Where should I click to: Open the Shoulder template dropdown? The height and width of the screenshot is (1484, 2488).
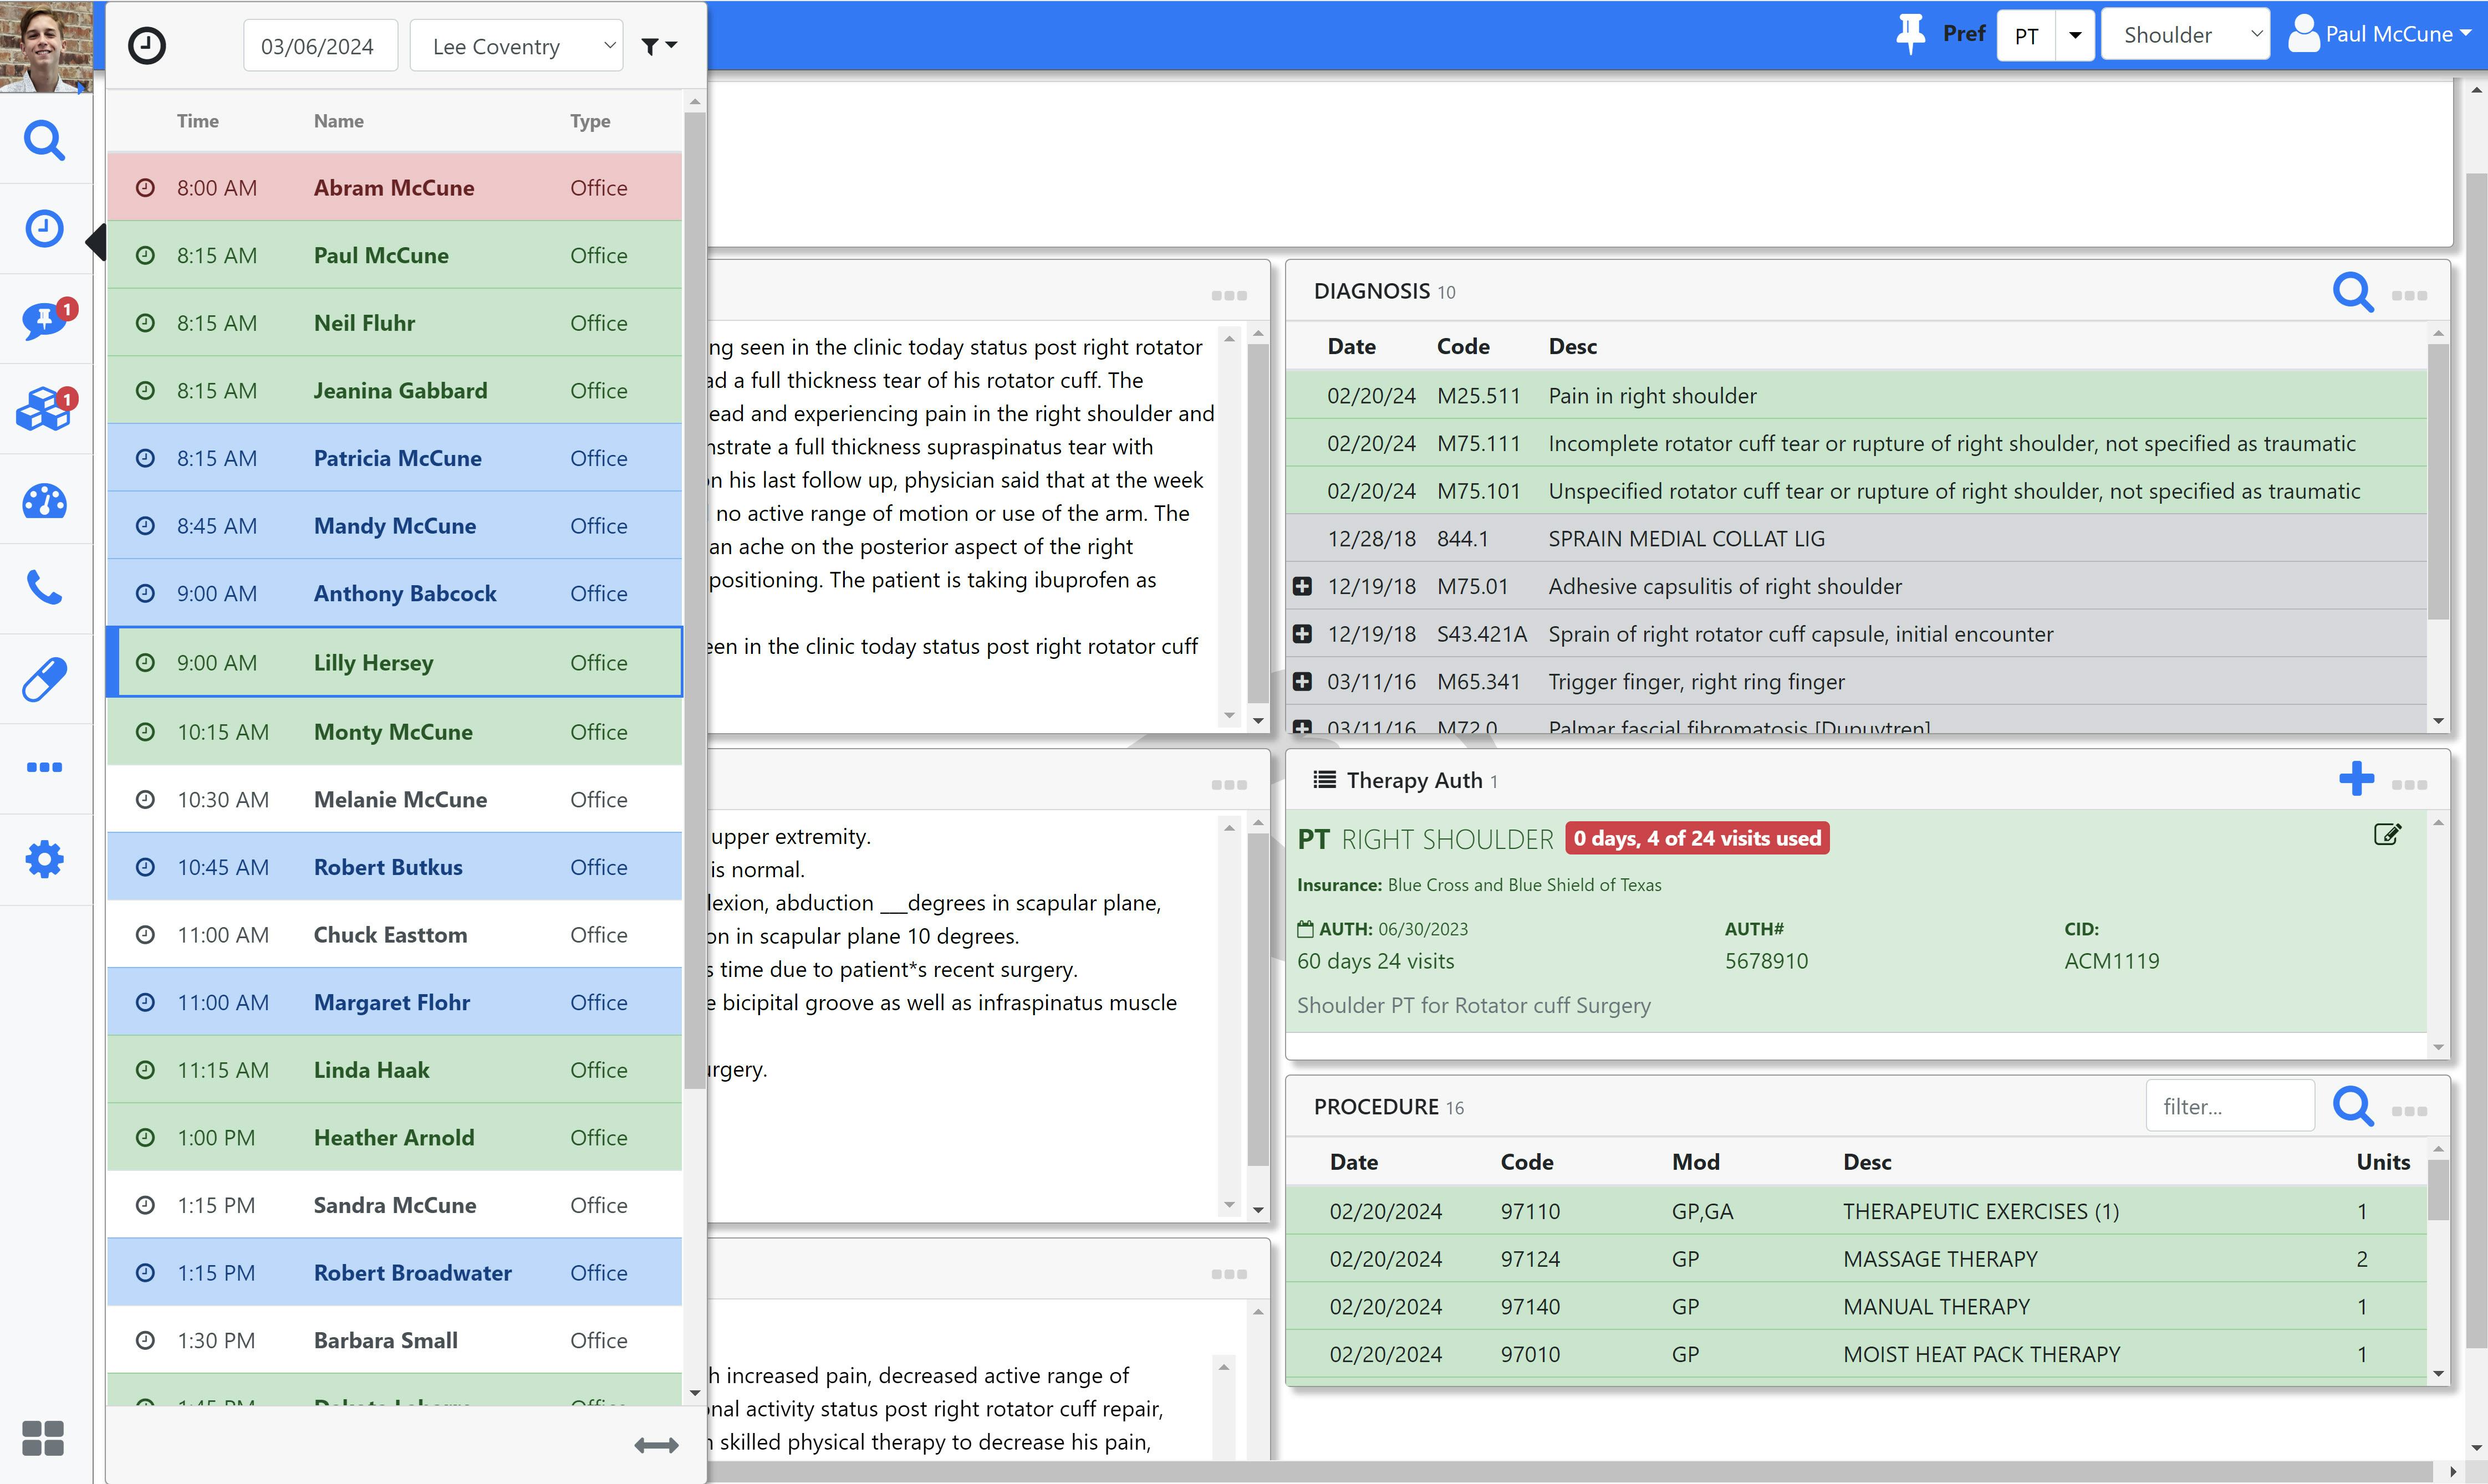point(2185,35)
